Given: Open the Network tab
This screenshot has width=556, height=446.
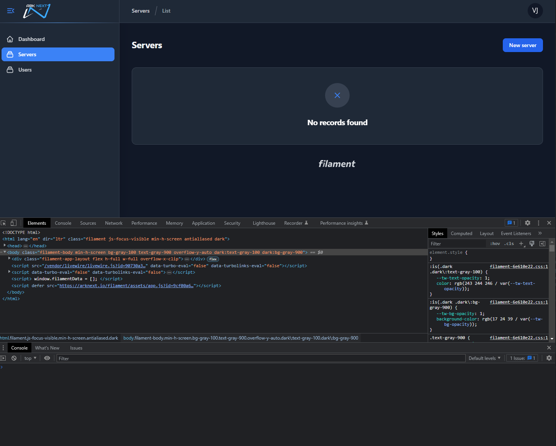Looking at the screenshot, I should click(114, 223).
